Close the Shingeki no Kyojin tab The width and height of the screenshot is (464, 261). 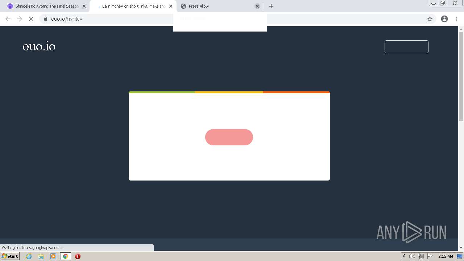84,6
